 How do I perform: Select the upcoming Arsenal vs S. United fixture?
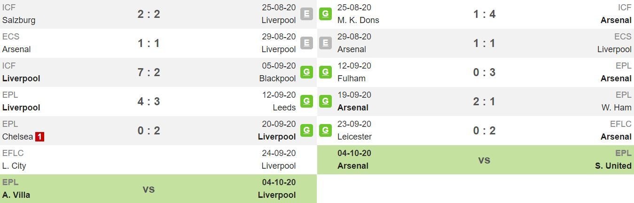pos(476,159)
